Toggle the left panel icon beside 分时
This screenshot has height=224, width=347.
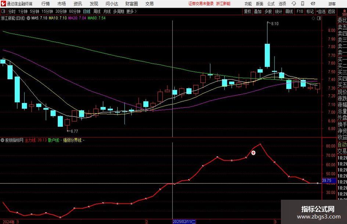(x=3, y=11)
